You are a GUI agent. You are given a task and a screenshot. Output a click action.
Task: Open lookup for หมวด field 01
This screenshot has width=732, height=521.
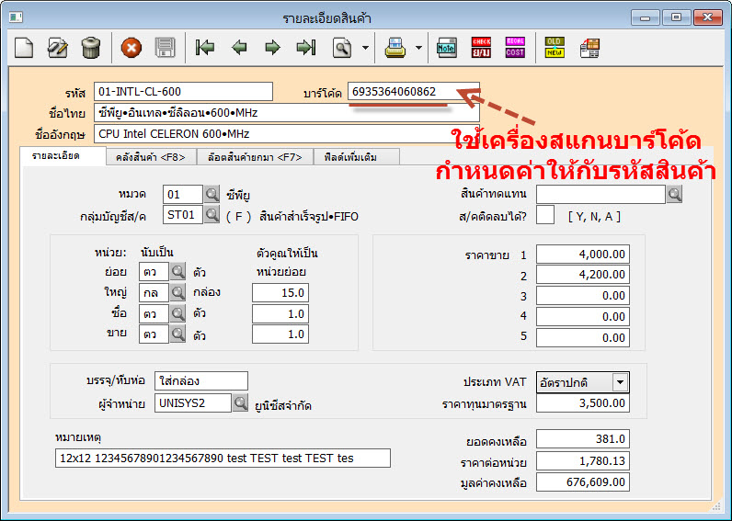coord(212,194)
